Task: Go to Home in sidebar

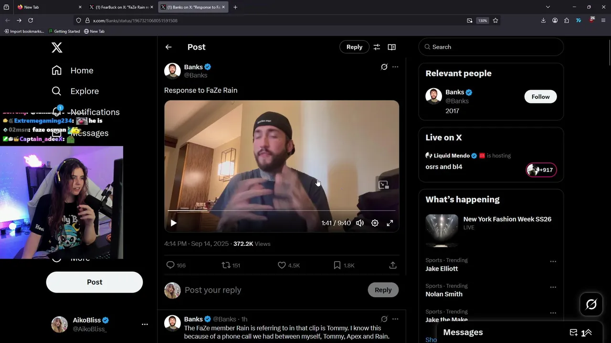Action: coord(73,71)
